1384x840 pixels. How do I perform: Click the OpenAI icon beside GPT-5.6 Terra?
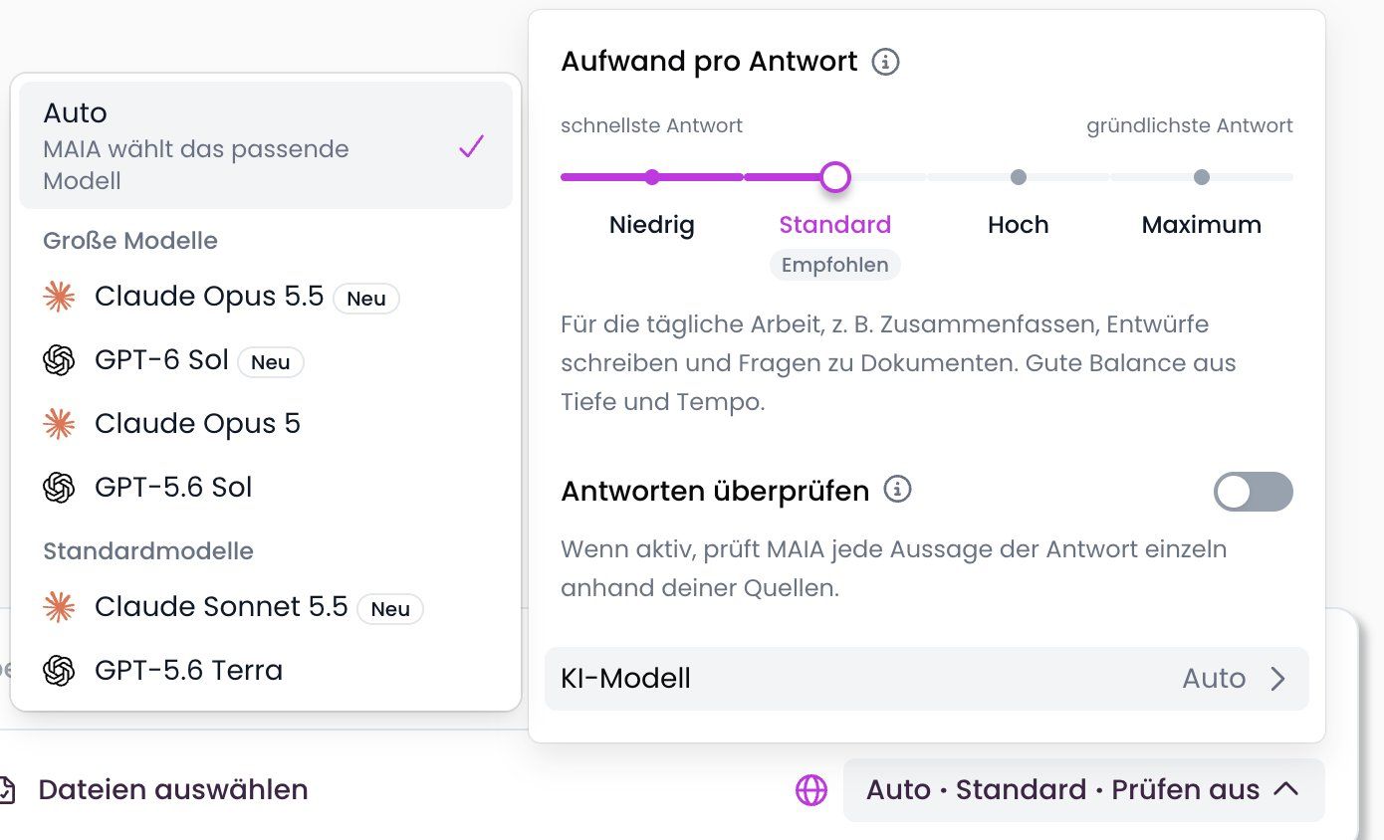(60, 671)
